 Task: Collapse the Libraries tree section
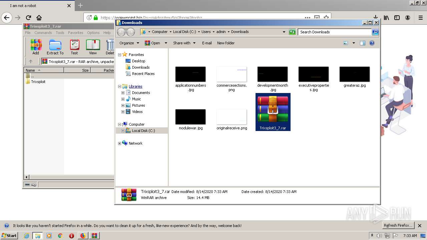click(x=119, y=86)
